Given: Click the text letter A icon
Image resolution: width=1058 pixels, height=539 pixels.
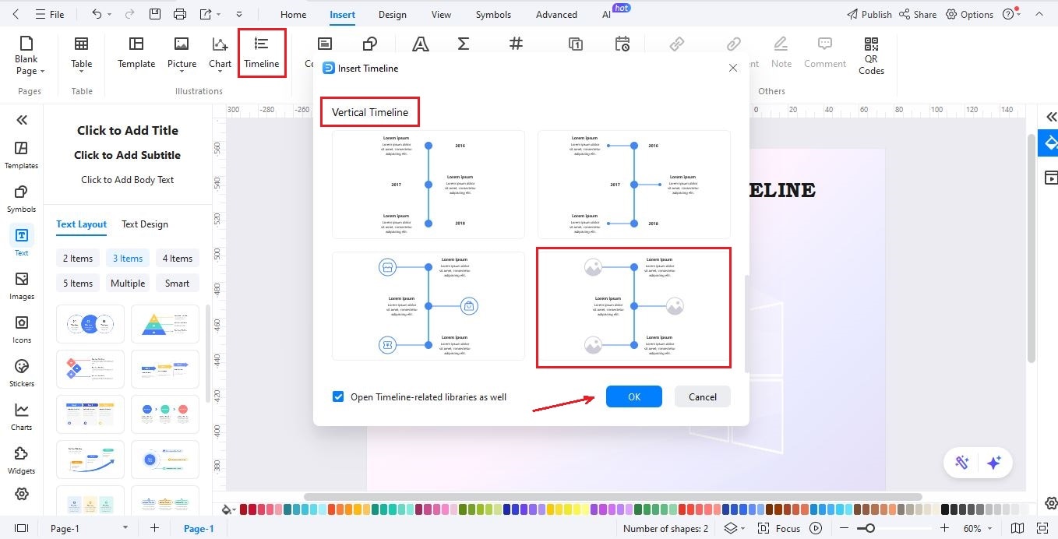Looking at the screenshot, I should 420,44.
